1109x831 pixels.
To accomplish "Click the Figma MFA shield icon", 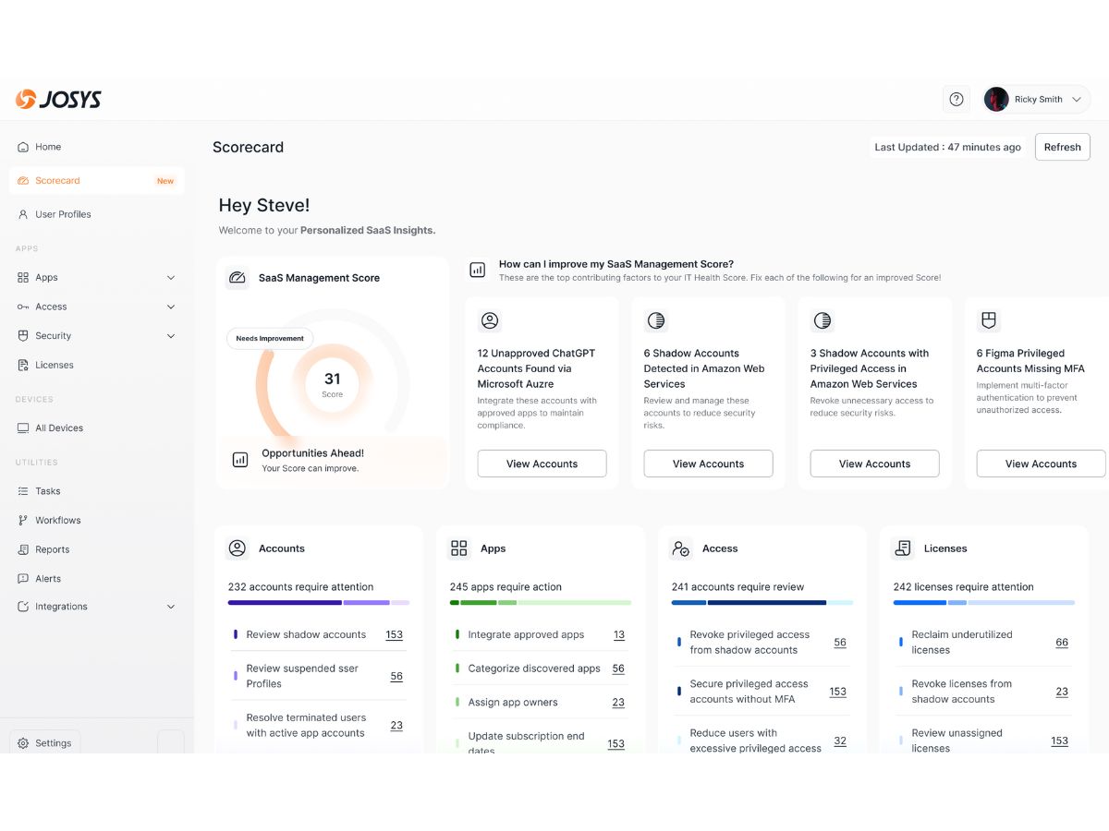I will pyautogui.click(x=989, y=320).
